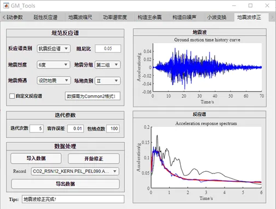Open the 场地类别 II dropdown
Screen dimensions: 276x209
[107, 81]
